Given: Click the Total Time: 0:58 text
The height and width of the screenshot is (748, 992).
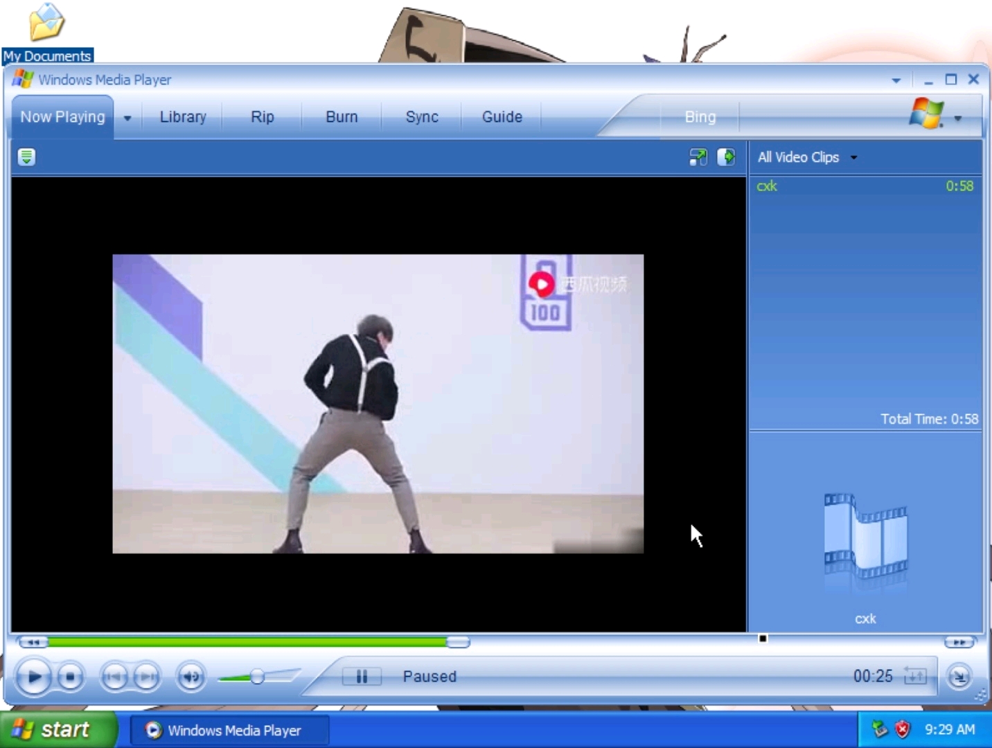Looking at the screenshot, I should (929, 419).
